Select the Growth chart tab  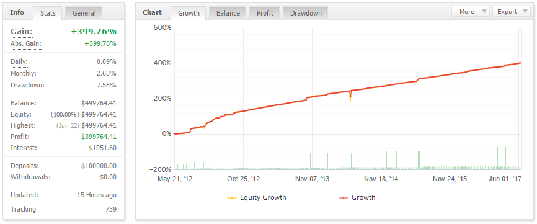tap(189, 13)
